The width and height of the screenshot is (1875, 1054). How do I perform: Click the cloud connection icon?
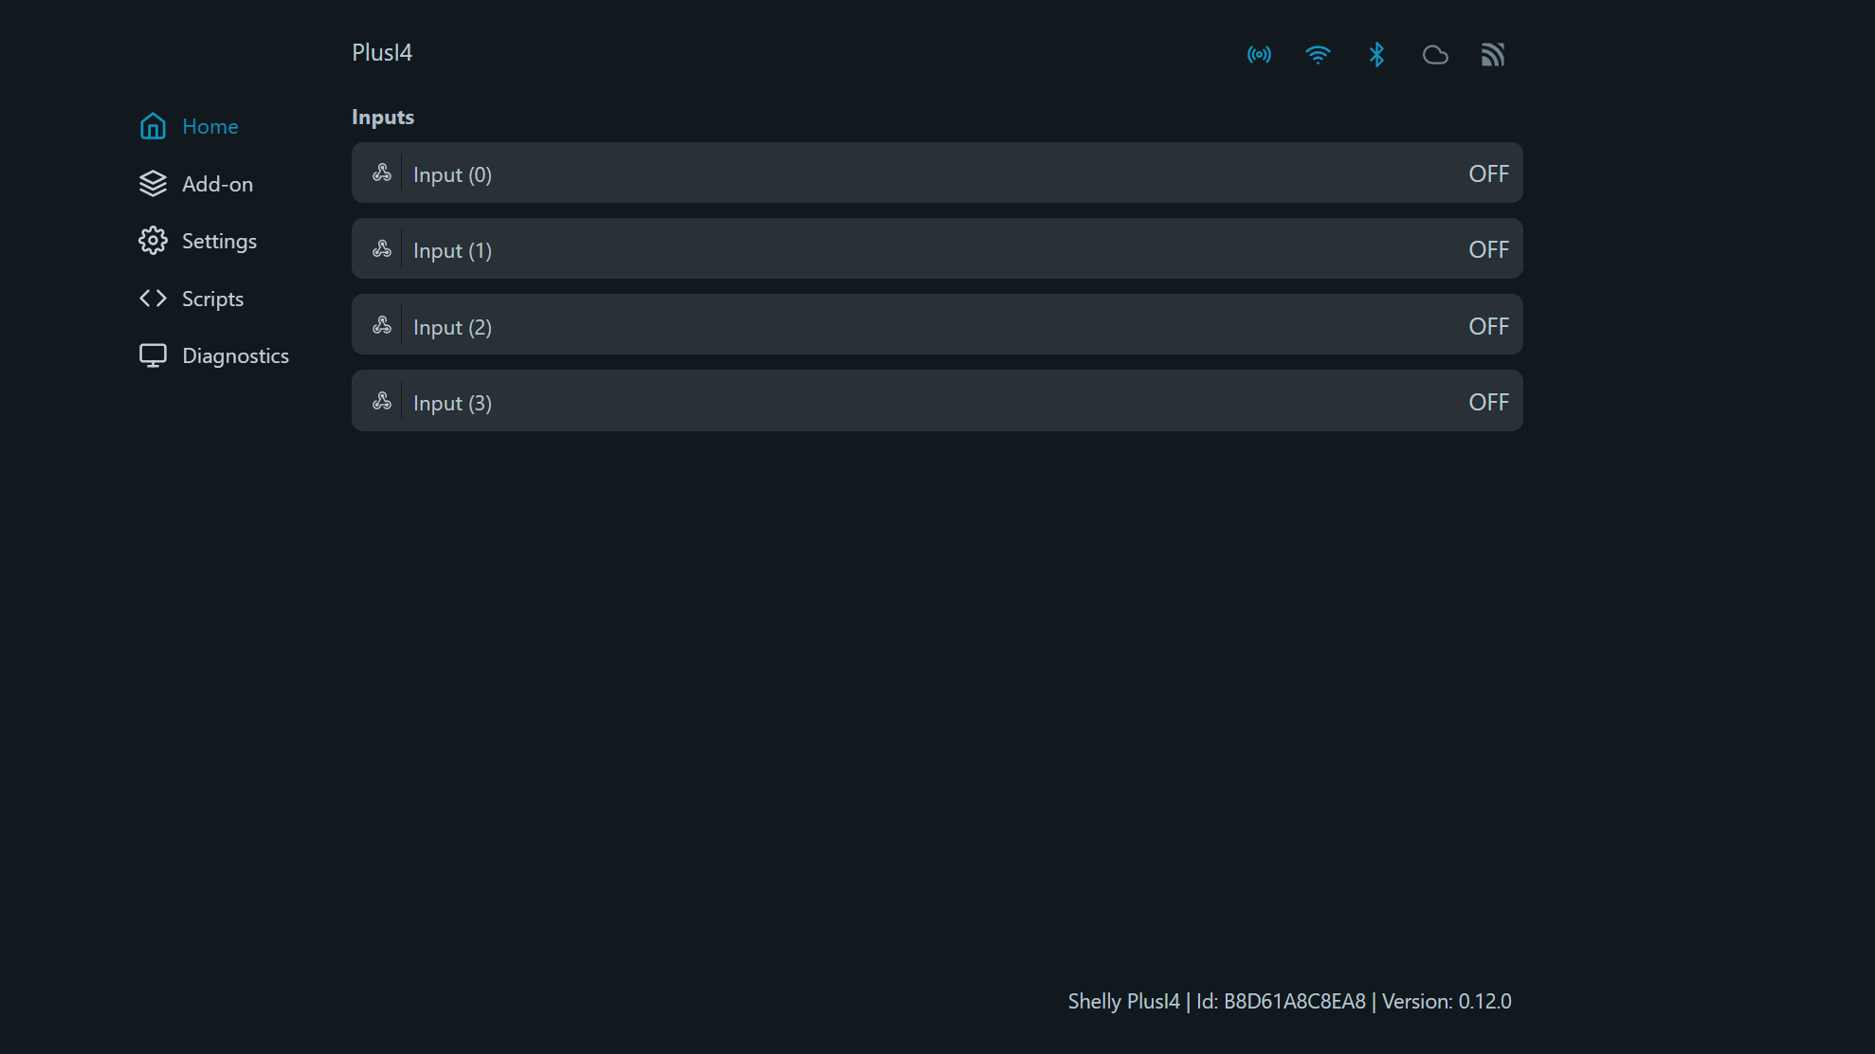tap(1435, 54)
